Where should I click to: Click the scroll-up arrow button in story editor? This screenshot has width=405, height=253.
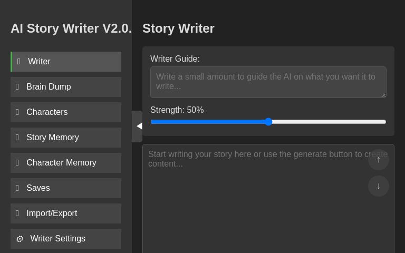coord(378,159)
